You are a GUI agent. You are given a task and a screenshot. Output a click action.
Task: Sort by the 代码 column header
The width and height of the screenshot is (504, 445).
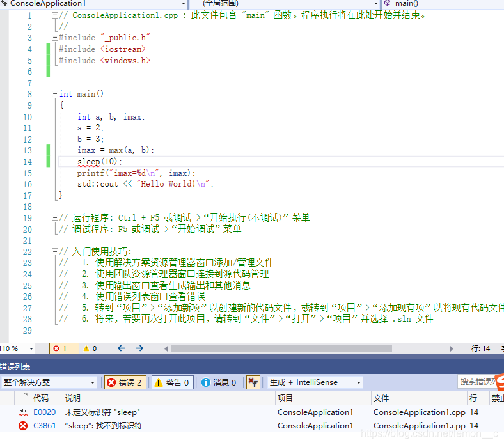click(41, 398)
